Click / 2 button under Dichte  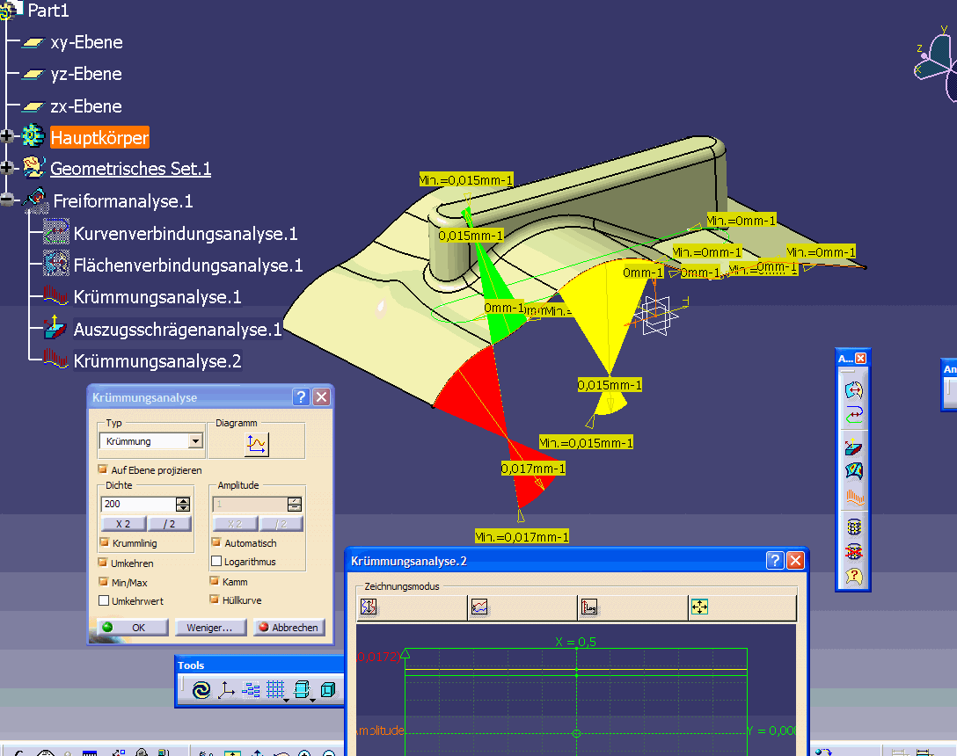(169, 524)
